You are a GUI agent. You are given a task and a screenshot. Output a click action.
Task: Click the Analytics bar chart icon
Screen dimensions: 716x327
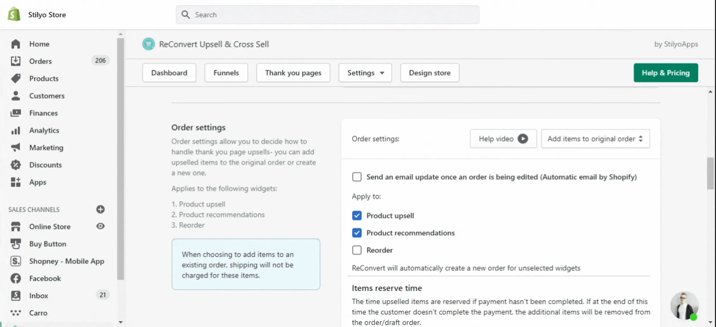pyautogui.click(x=16, y=130)
